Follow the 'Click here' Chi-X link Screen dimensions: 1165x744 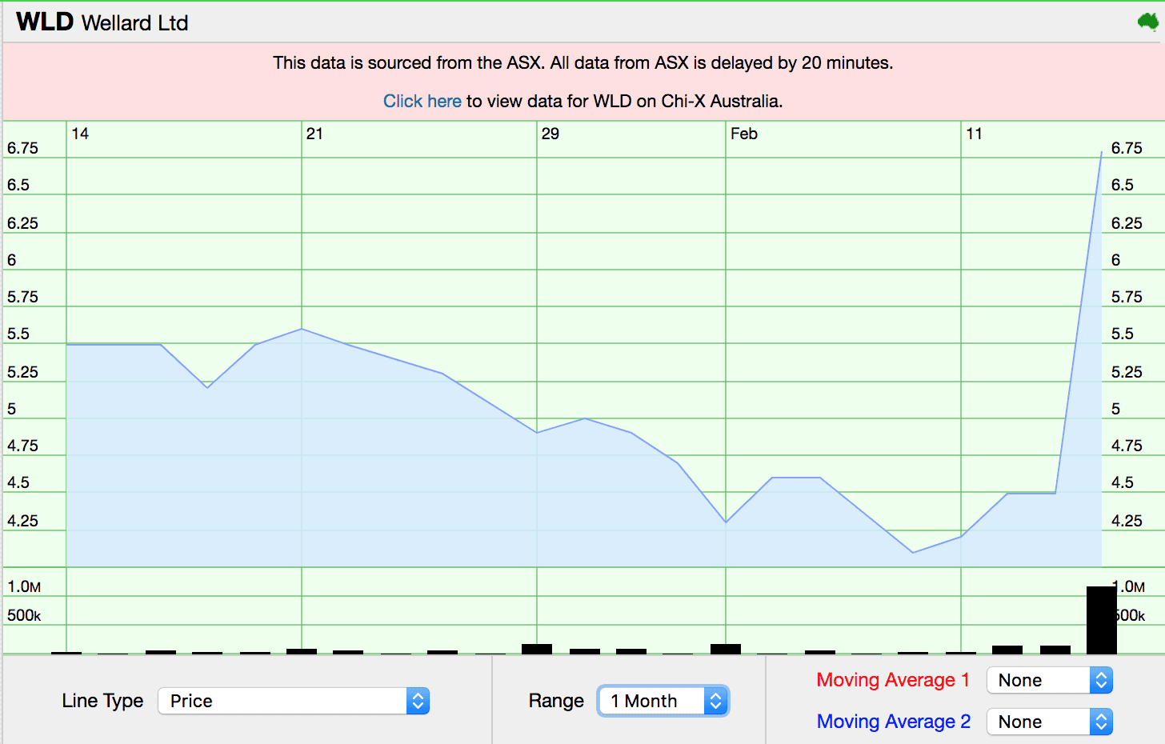coord(422,101)
